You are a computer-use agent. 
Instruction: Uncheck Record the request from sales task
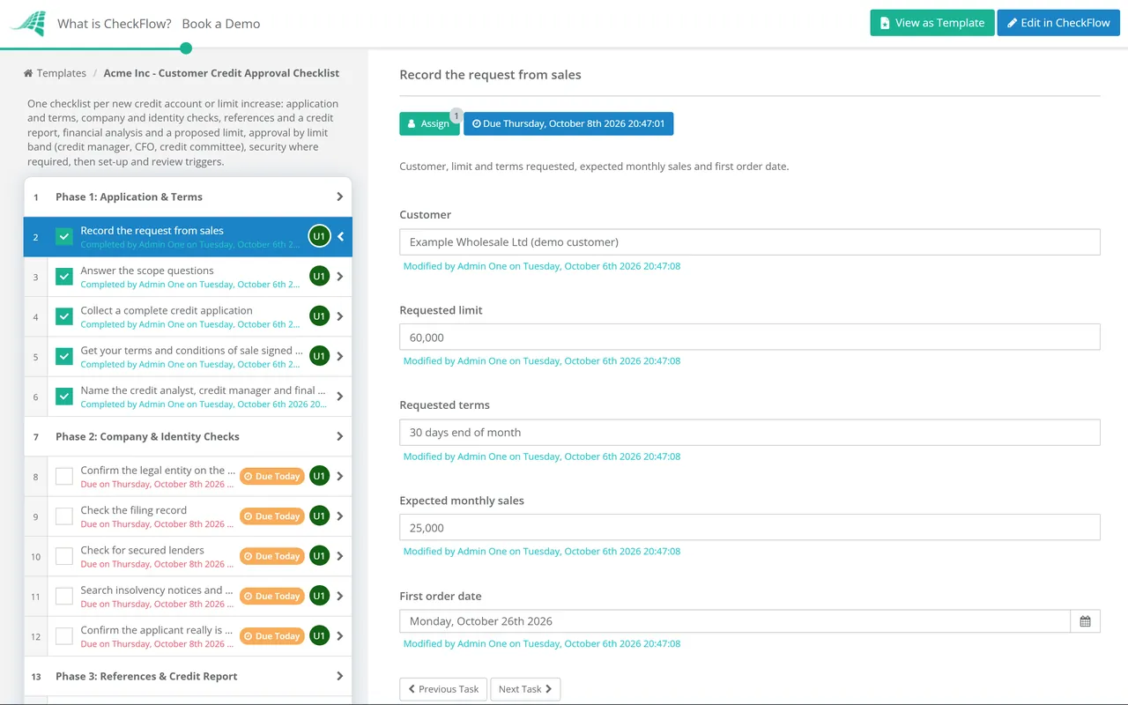pyautogui.click(x=64, y=237)
